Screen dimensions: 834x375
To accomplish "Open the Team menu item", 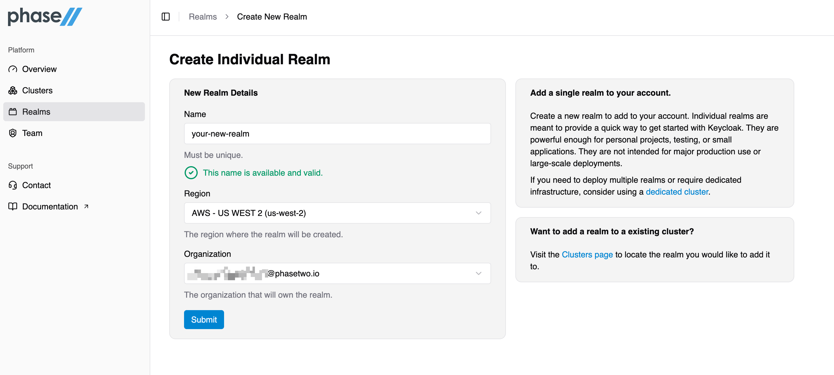I will tap(32, 133).
